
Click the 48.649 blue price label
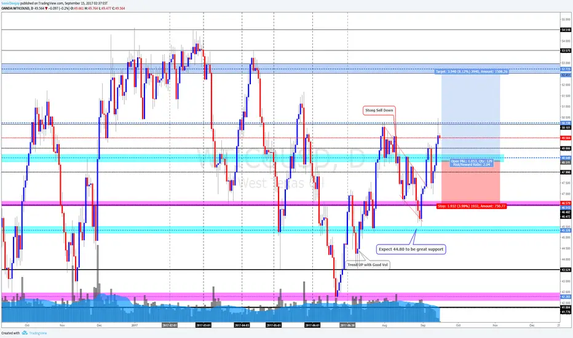point(566,158)
